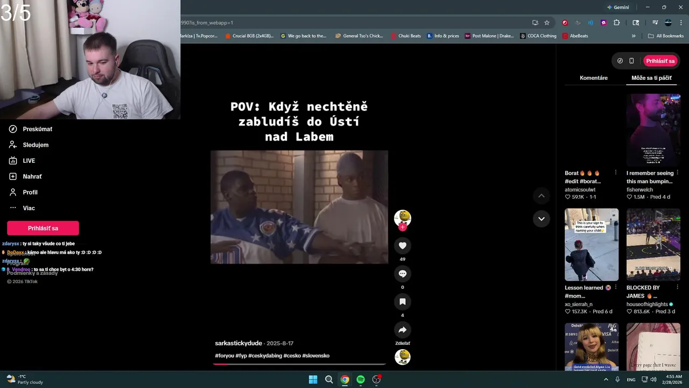Open 'BLOCKED BY JAMES' video thumbnail
Screen dimensions: 689x388
(653, 245)
